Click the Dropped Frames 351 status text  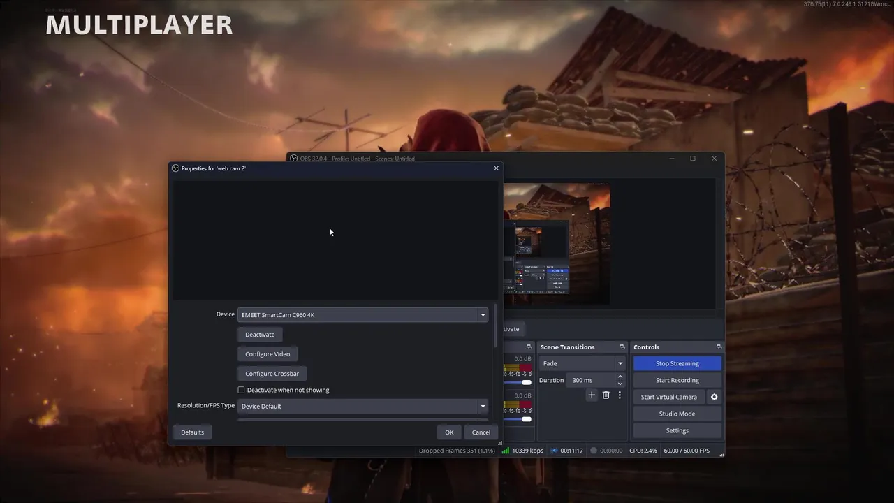point(457,451)
